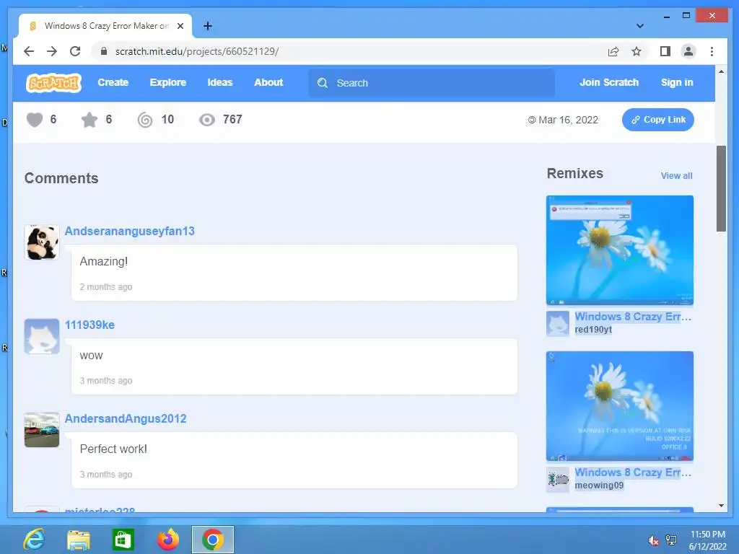
Task: Click meowing09 username
Action: 599,485
